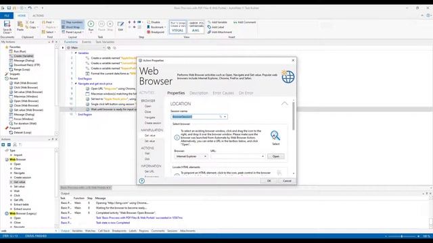This screenshot has width=433, height=243.
Task: Open the Session name dropdown
Action: click(225, 117)
